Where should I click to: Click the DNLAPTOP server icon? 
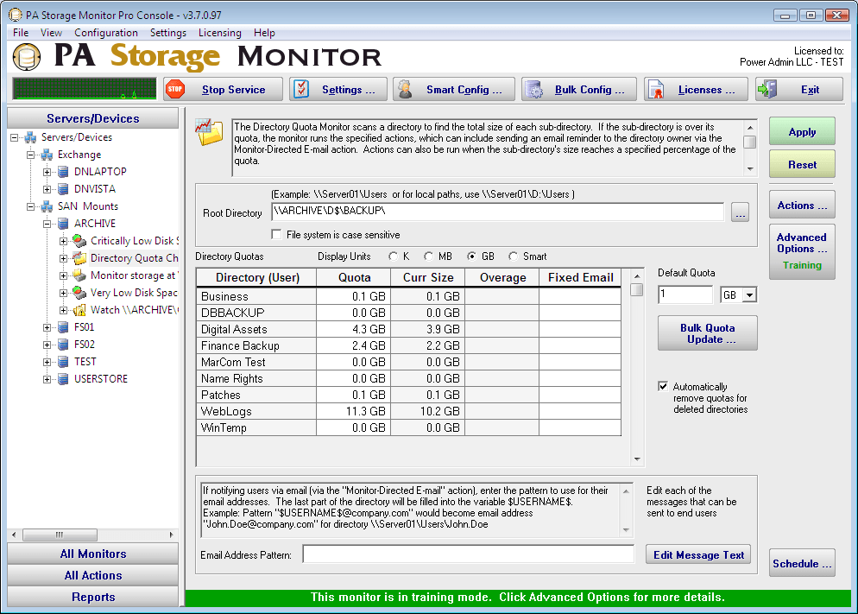pos(64,172)
